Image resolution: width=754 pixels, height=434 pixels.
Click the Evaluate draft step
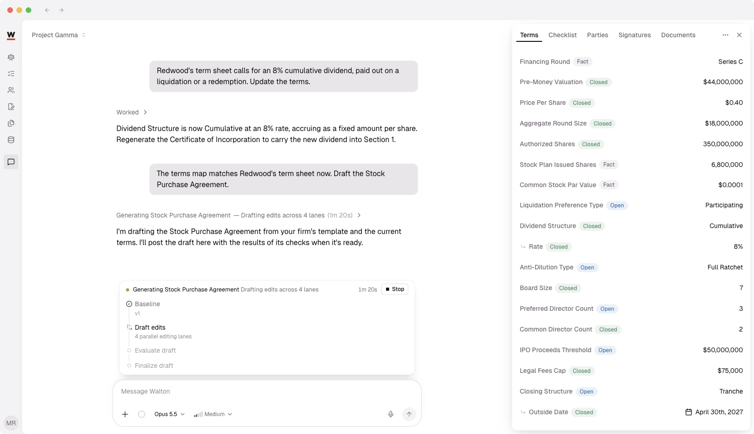155,350
